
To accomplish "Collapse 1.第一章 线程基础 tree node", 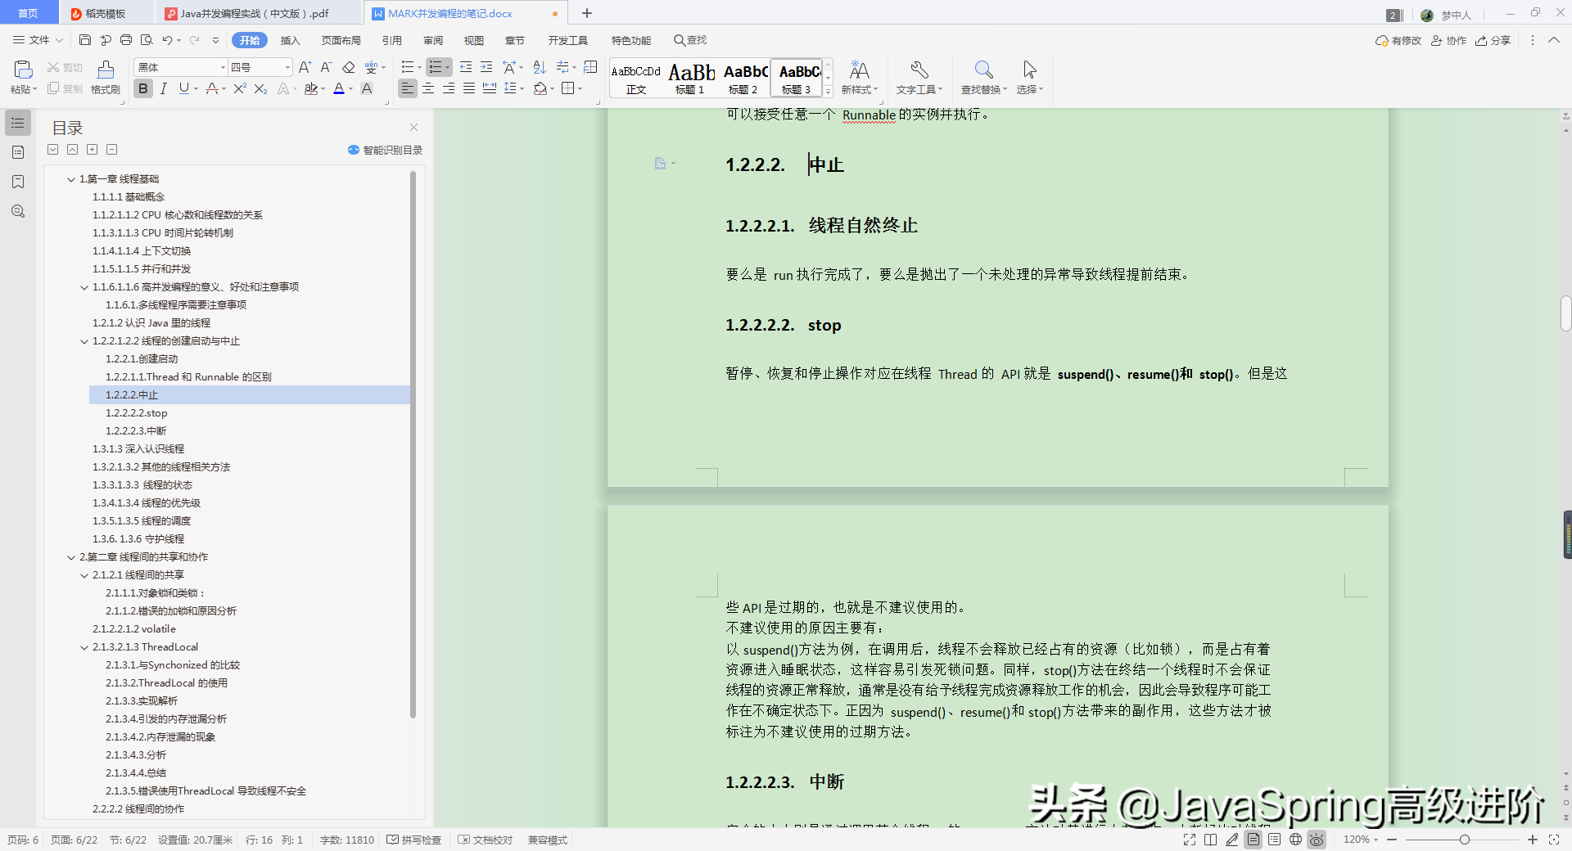I will click(71, 179).
